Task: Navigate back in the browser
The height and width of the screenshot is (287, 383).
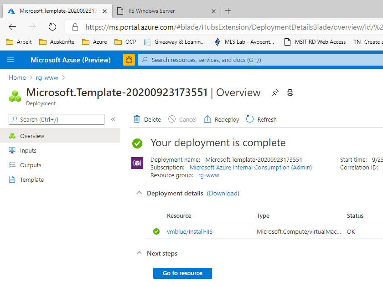Action: point(12,27)
